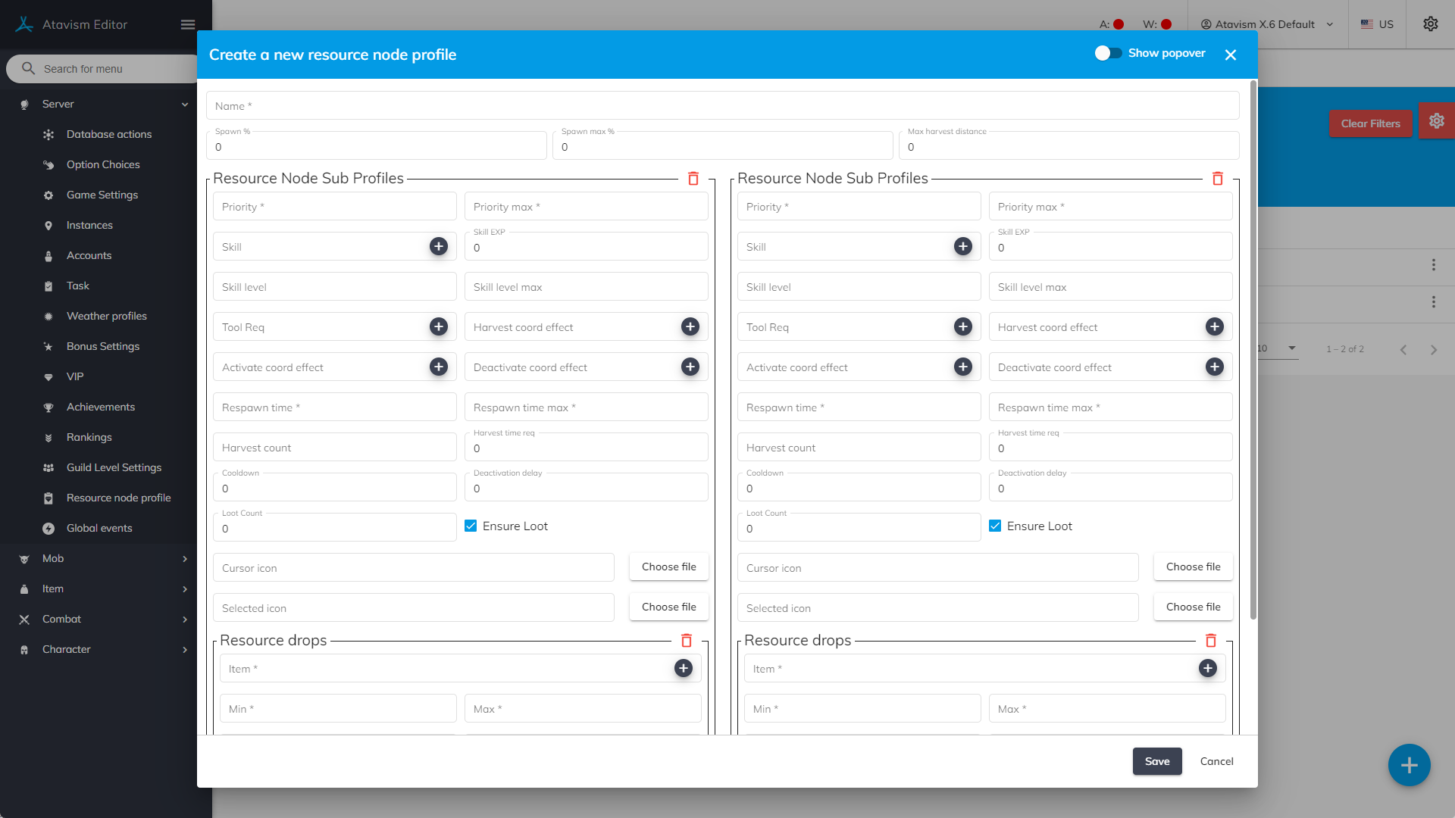Toggle the Show popover switch
The height and width of the screenshot is (818, 1455).
(1108, 53)
